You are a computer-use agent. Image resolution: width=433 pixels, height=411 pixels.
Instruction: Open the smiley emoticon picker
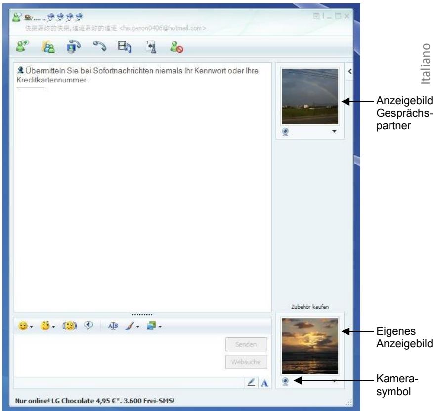pos(23,326)
